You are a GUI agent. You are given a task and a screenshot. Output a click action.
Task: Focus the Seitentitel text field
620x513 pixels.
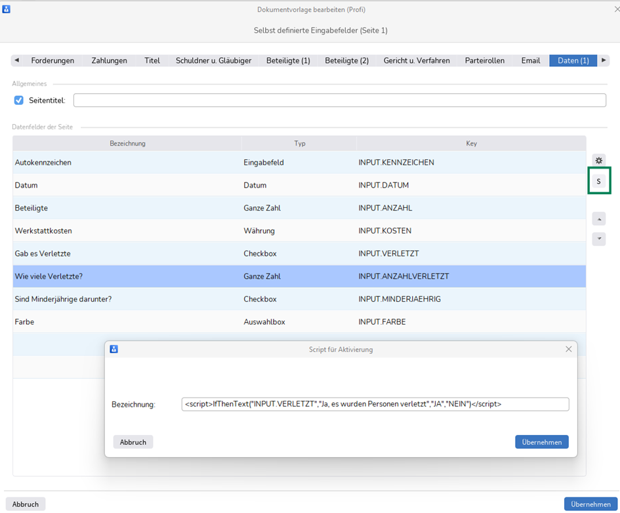click(x=340, y=100)
